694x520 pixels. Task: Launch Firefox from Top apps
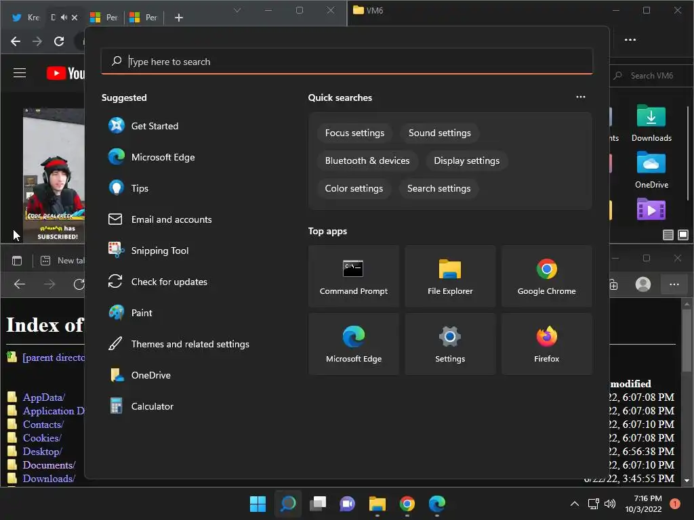(546, 344)
